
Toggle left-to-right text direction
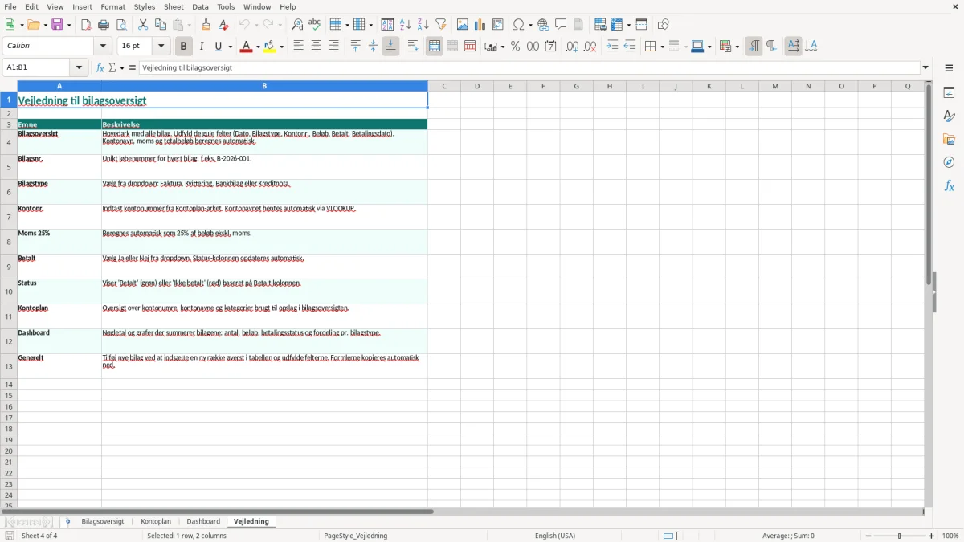tap(754, 47)
